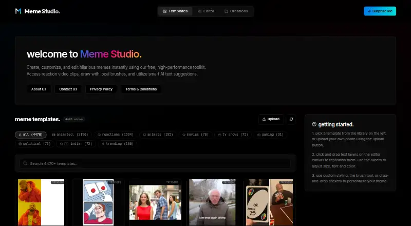Click the 4470 shown count badge
Screen dimensions: 411x226
74,119
